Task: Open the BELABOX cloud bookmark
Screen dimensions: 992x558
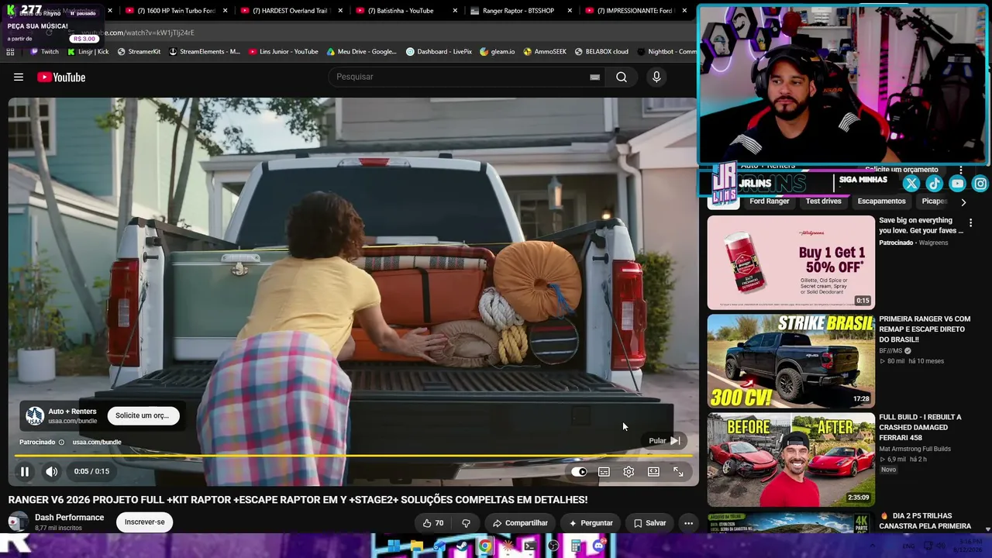Action: tap(601, 52)
